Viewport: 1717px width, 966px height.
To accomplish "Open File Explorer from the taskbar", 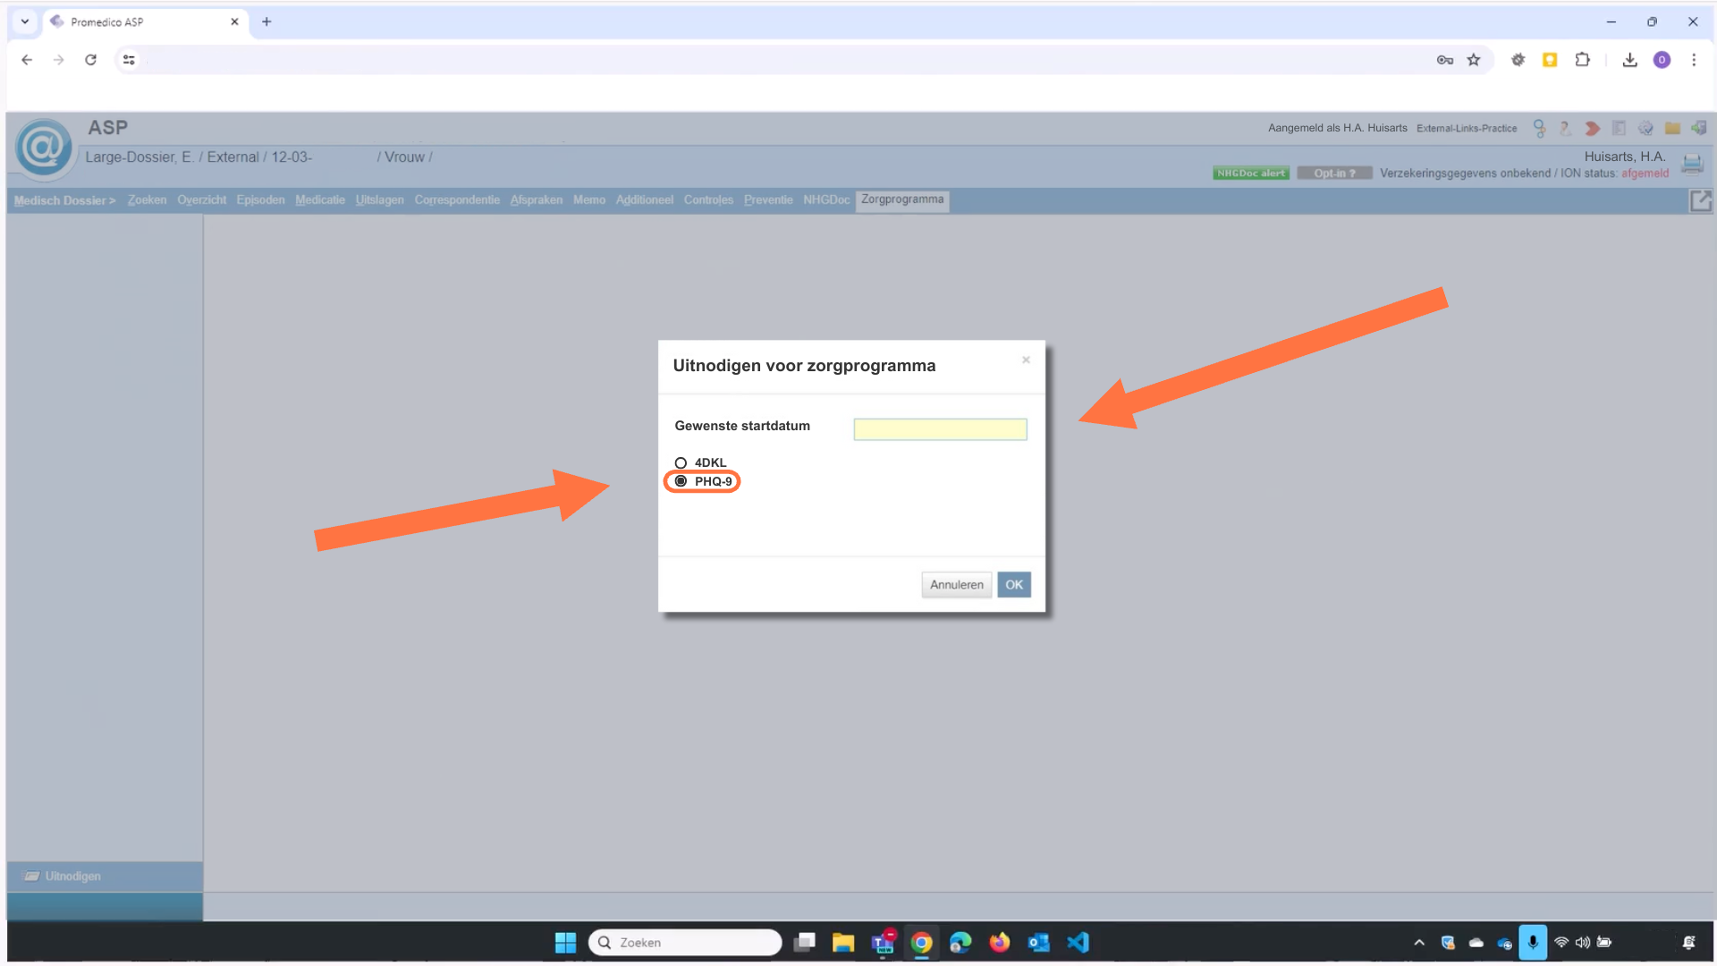I will point(842,943).
